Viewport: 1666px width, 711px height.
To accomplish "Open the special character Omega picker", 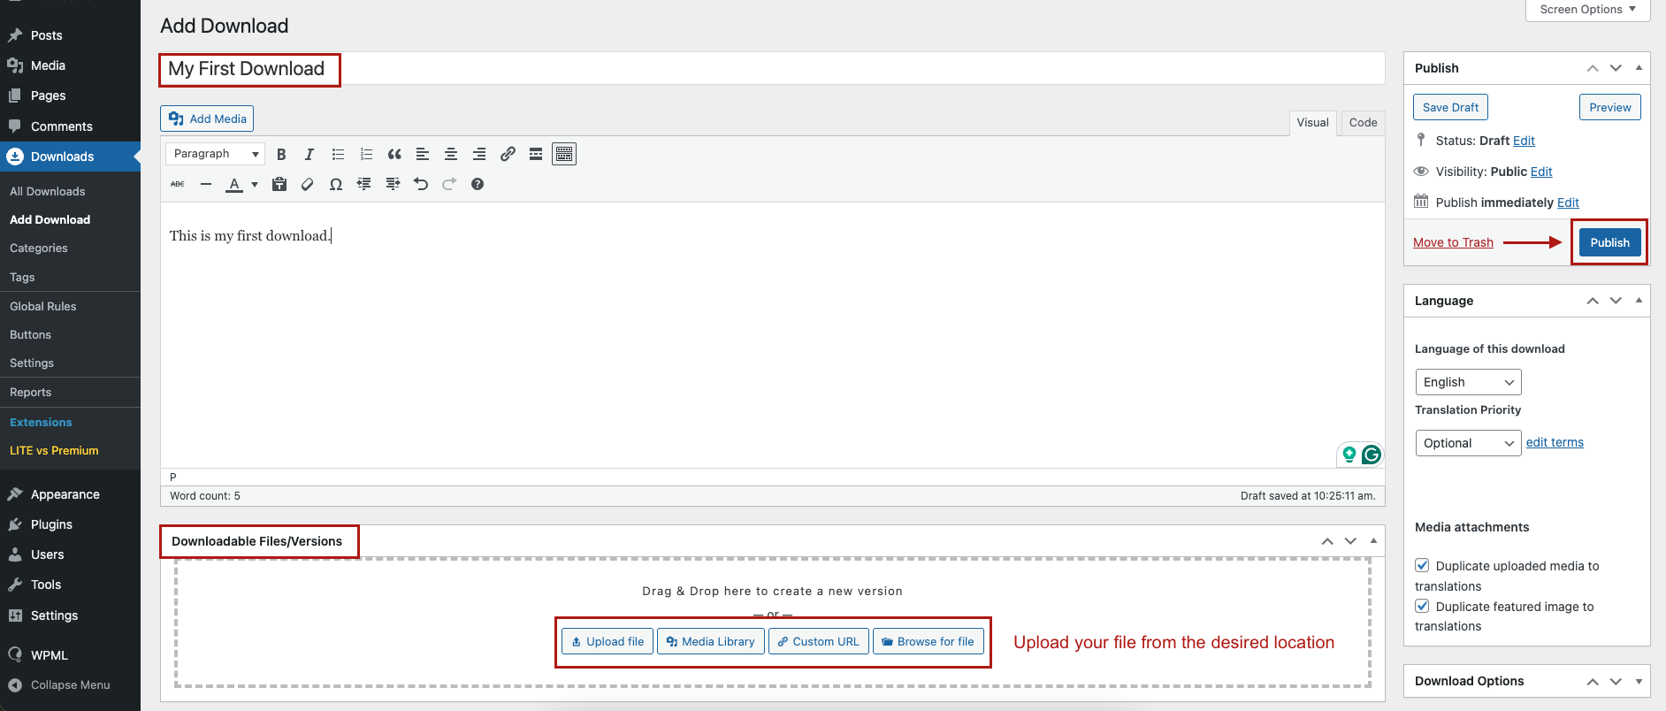I will pyautogui.click(x=336, y=184).
